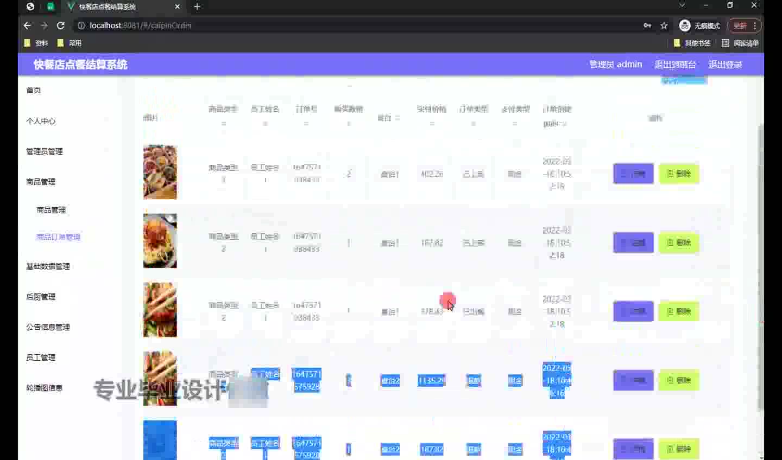782x460 pixels.
Task: Open details for the order priced 1135.29
Action: (x=633, y=380)
